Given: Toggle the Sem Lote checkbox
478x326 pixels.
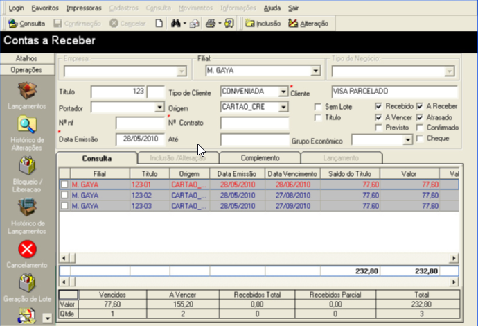Looking at the screenshot, I should pos(318,107).
